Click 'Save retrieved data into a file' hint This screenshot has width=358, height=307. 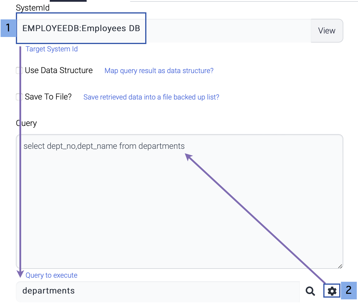[151, 97]
